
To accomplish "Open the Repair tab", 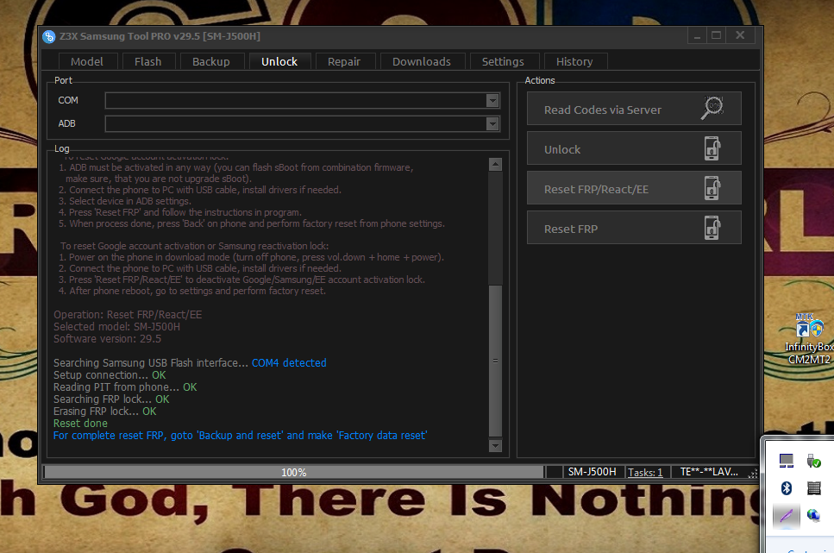I will [344, 62].
